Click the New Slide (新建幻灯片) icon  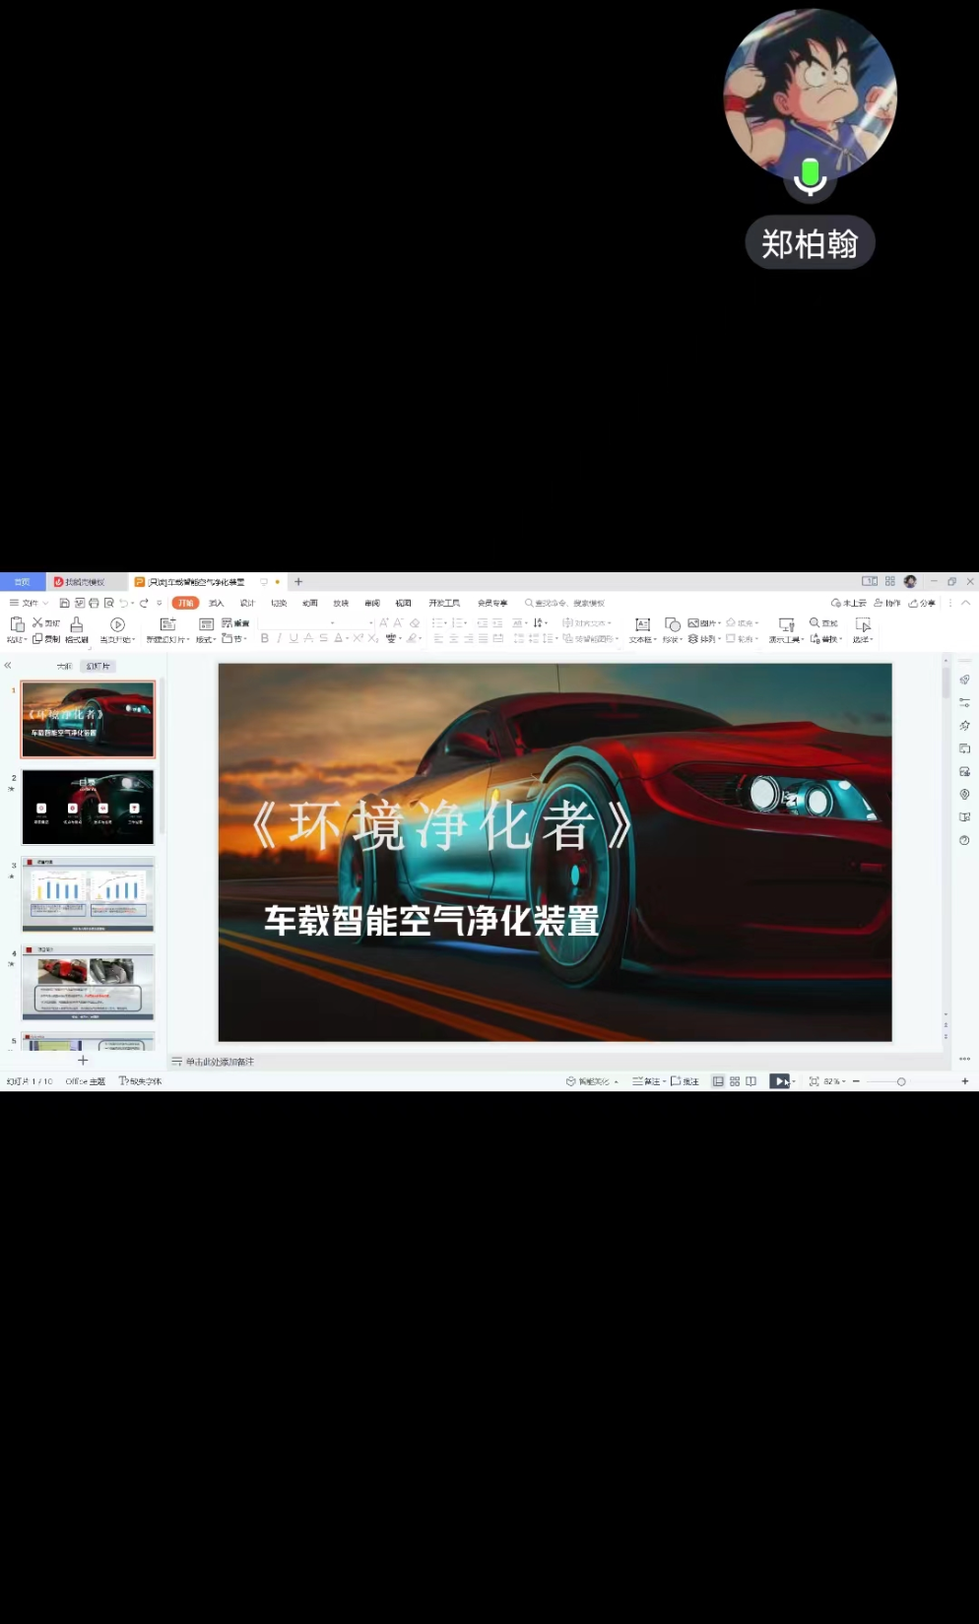(x=167, y=625)
